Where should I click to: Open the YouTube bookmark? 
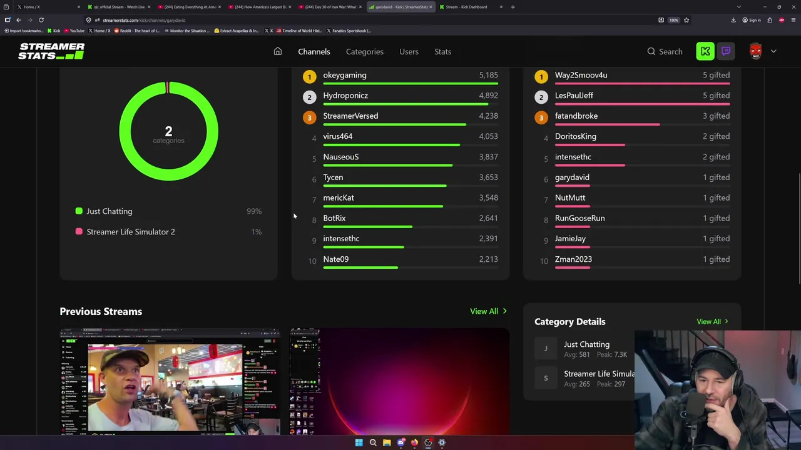[74, 31]
